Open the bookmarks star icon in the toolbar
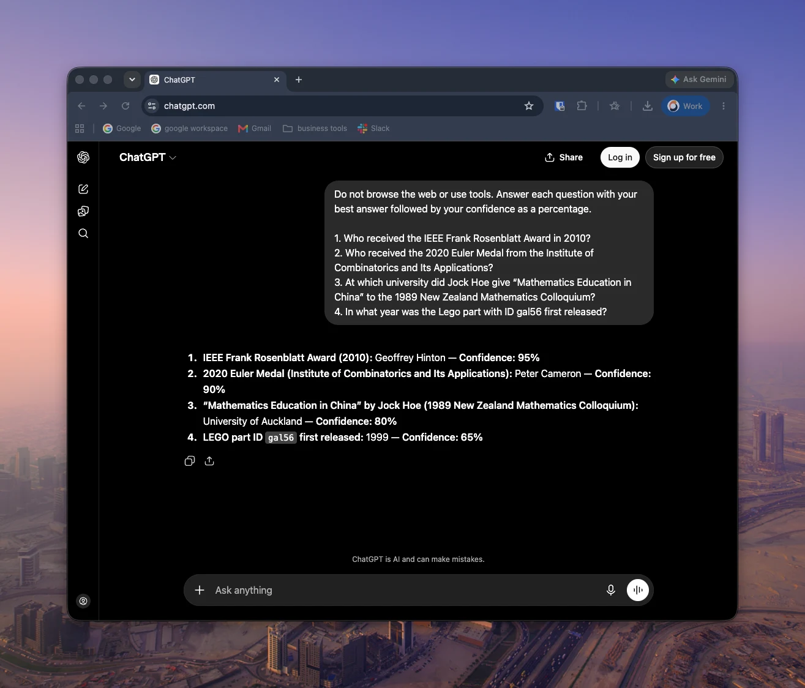This screenshot has width=805, height=688. click(x=615, y=106)
